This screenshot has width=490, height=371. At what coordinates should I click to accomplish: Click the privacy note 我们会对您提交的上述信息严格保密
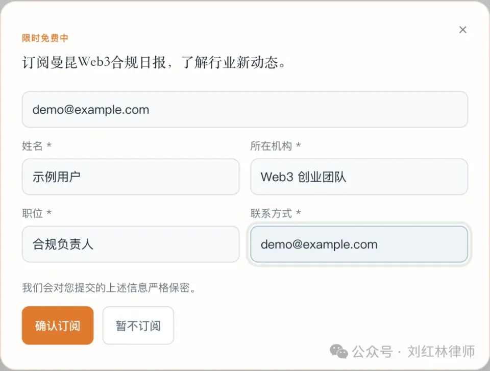point(108,287)
